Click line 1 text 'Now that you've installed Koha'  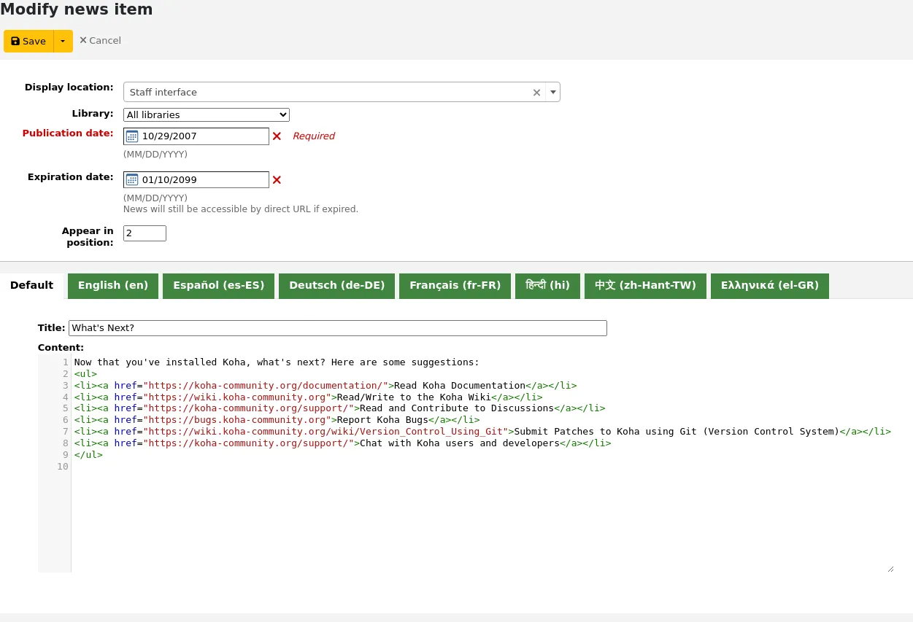160,362
